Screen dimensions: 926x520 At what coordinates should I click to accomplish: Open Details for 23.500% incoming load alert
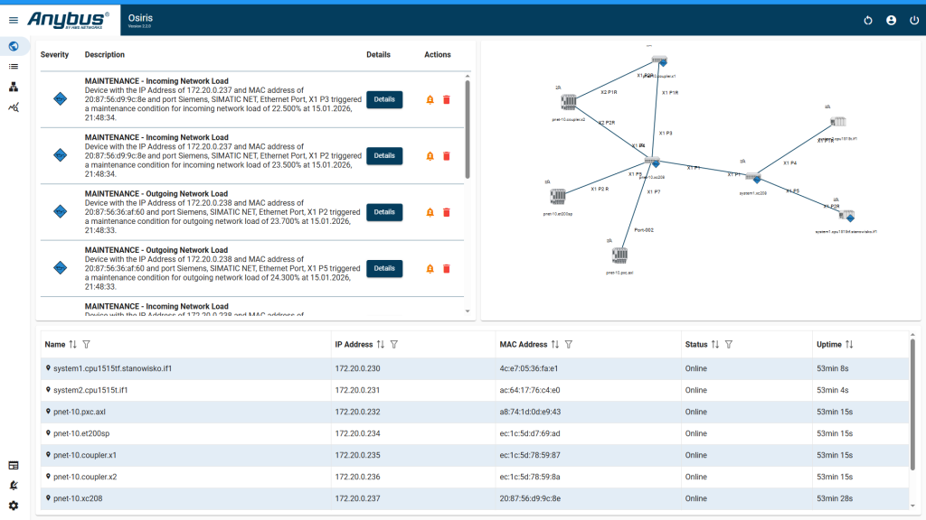click(384, 155)
